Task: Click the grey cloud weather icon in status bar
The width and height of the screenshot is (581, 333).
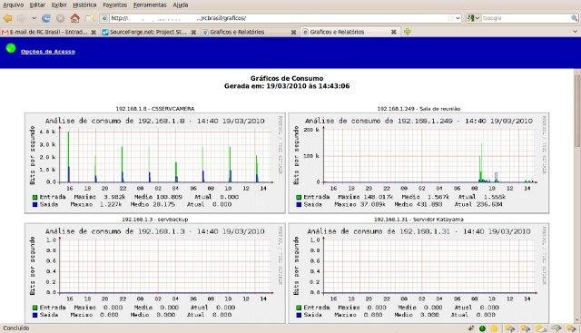Action: [556, 328]
